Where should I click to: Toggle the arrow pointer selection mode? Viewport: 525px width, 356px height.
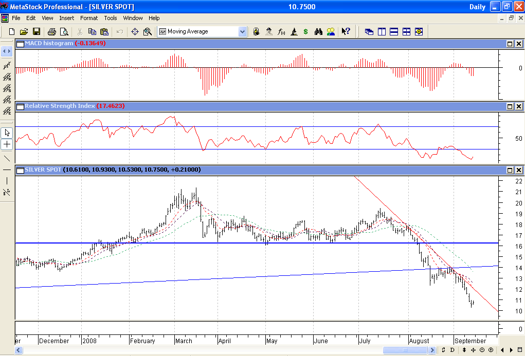[7, 133]
